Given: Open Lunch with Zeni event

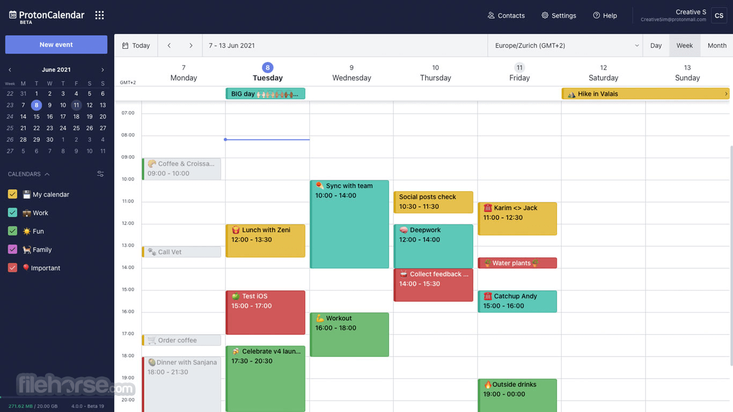Looking at the screenshot, I should tap(265, 240).
